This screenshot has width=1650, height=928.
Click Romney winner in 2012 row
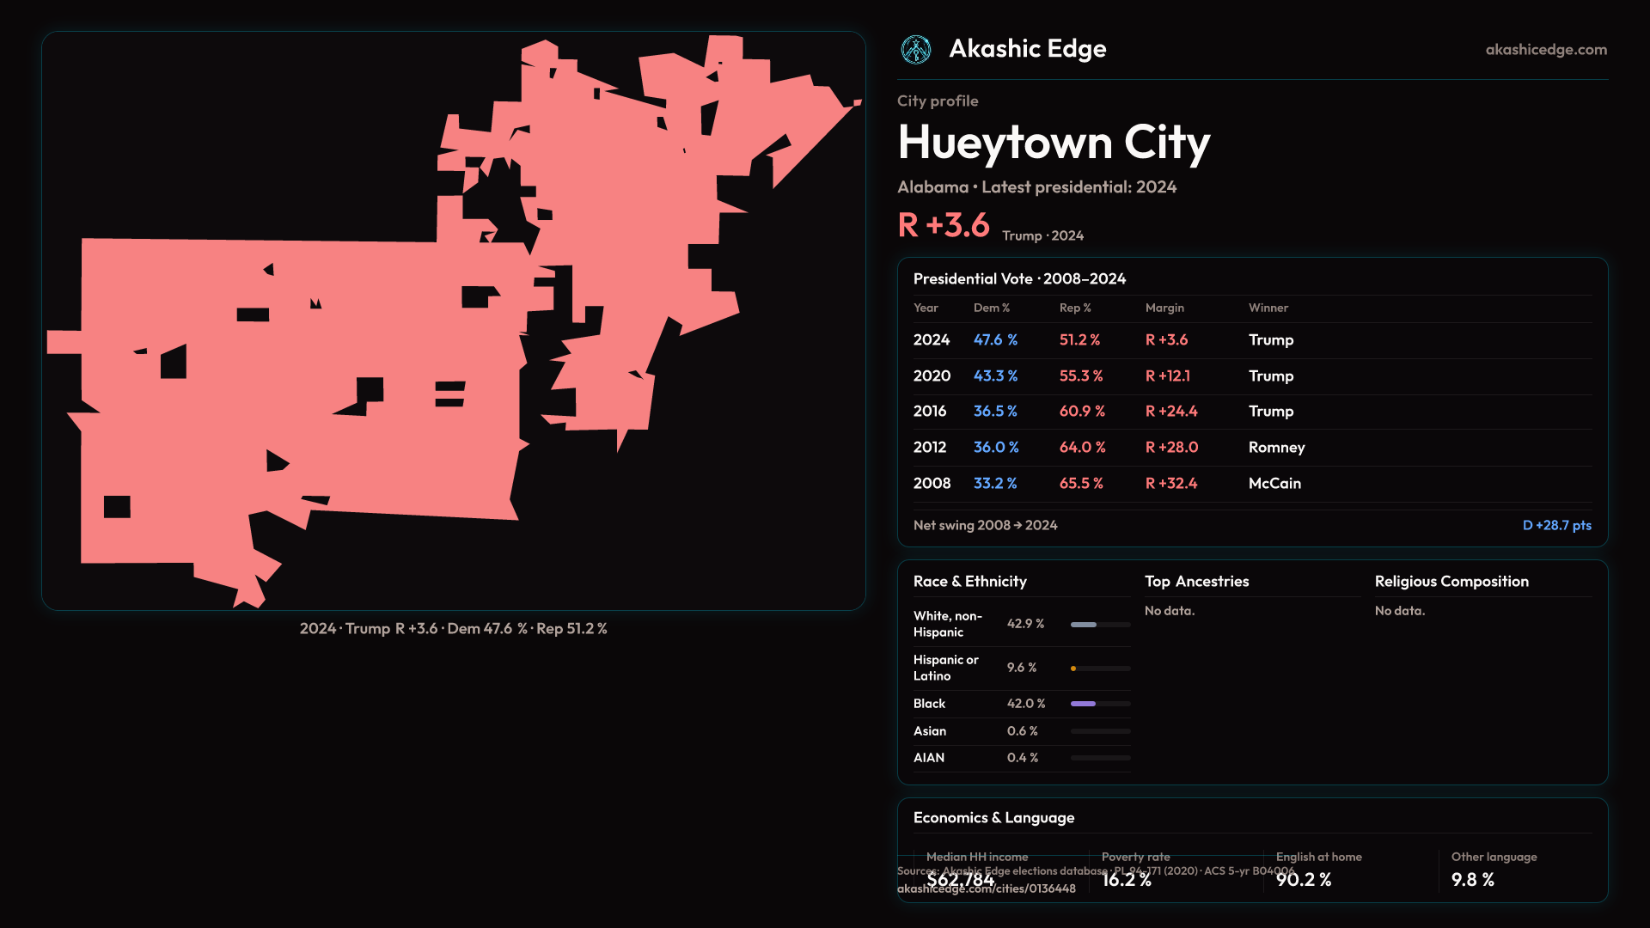[x=1276, y=448]
